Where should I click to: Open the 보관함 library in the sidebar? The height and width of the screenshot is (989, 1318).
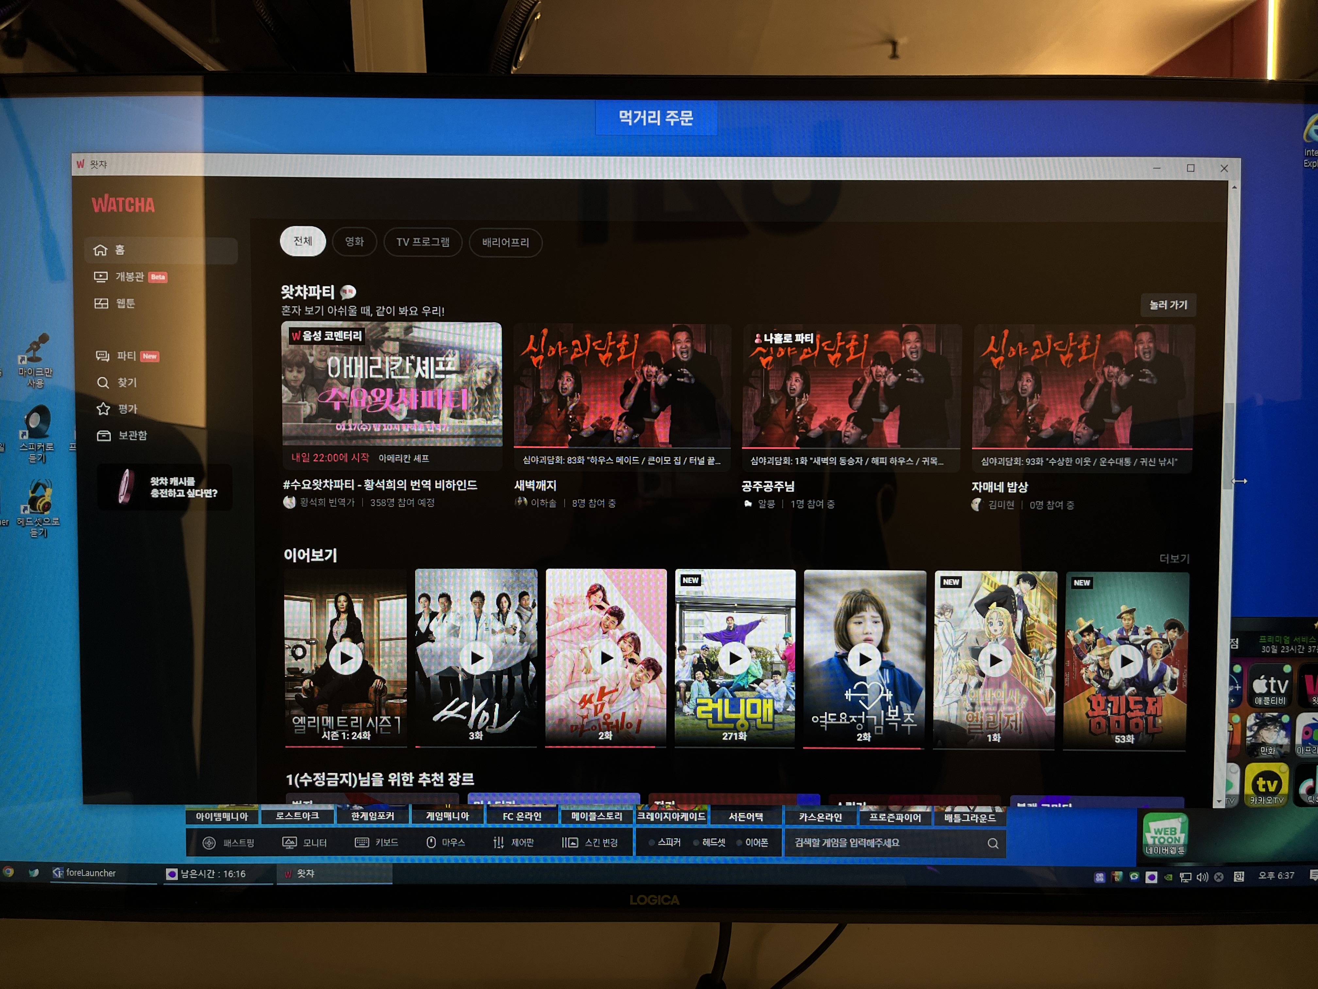click(x=122, y=435)
